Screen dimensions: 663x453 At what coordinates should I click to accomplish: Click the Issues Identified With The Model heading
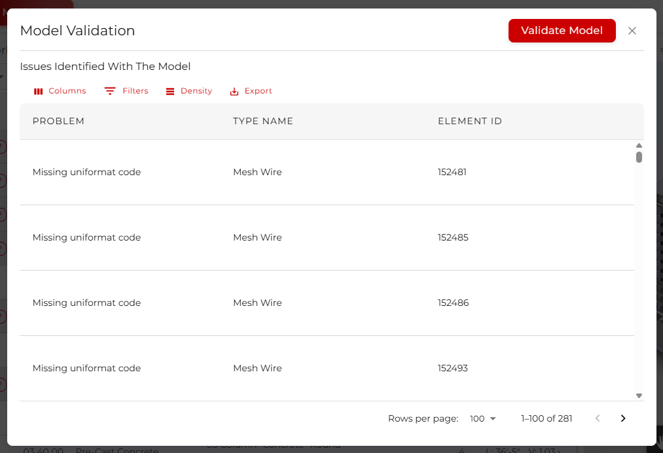(105, 66)
